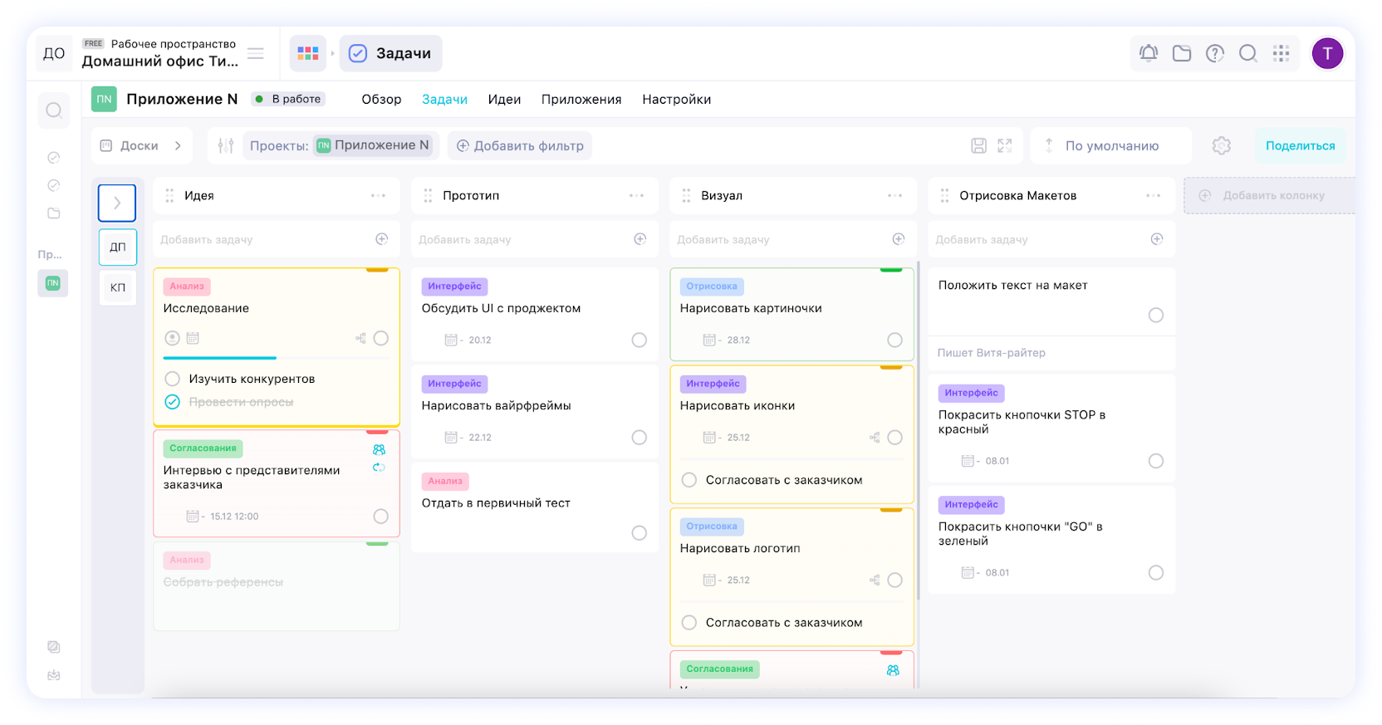Open the 'Идея' column options menu
The height and width of the screenshot is (725, 1382).
coord(378,196)
